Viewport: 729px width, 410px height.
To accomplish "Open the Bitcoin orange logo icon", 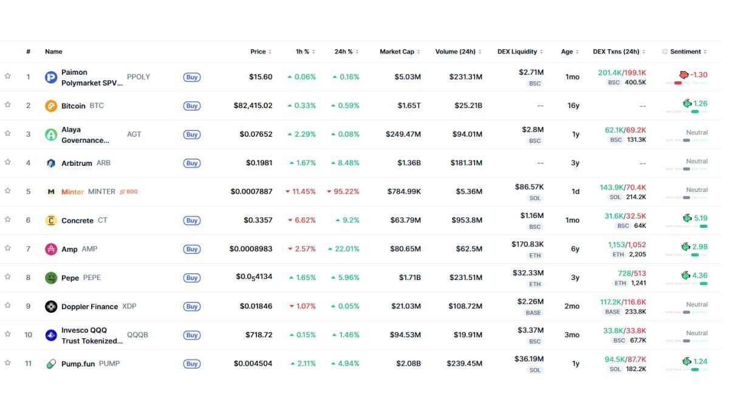I will pos(51,106).
